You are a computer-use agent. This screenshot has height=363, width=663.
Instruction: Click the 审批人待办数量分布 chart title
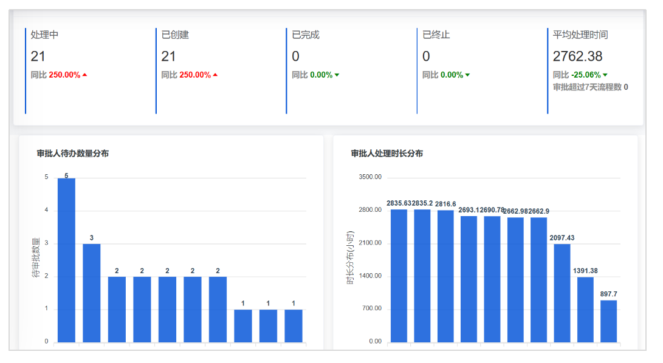tap(73, 154)
